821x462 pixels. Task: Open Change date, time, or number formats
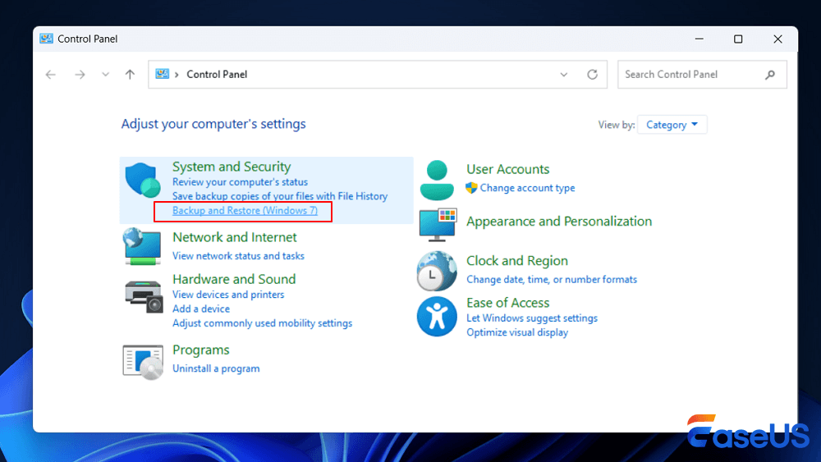click(552, 279)
